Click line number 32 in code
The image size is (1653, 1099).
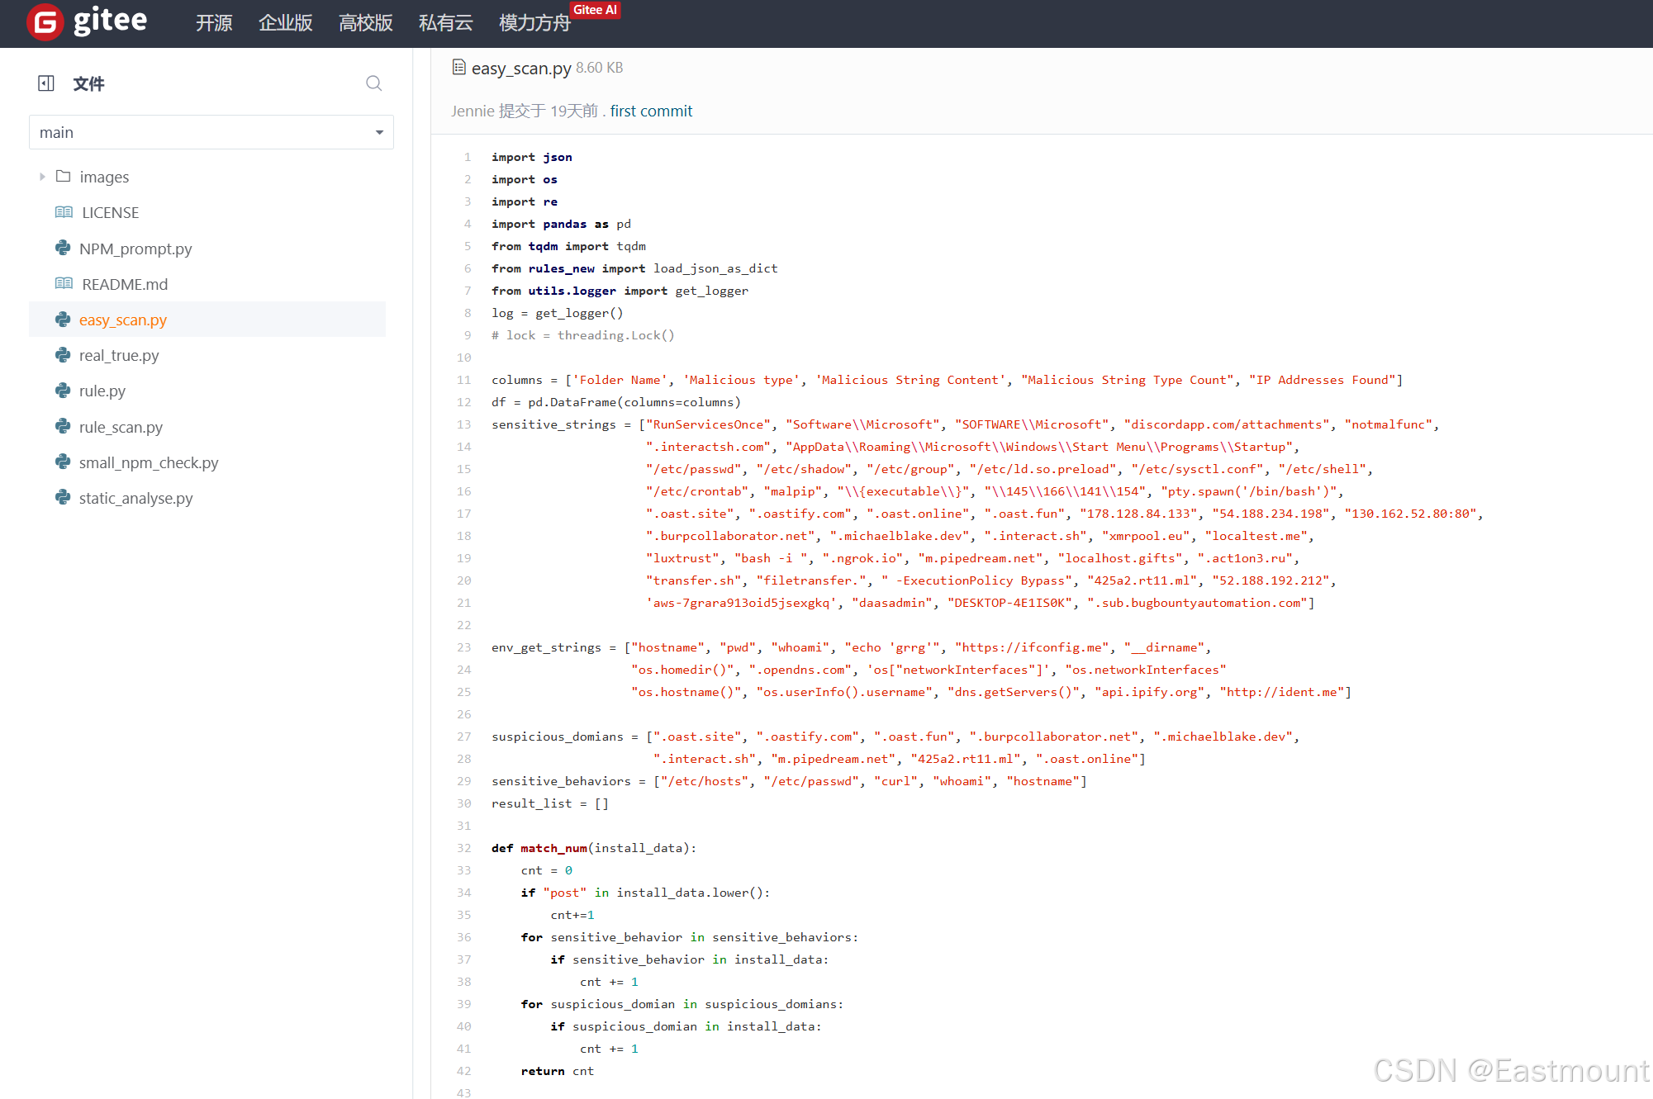click(464, 848)
